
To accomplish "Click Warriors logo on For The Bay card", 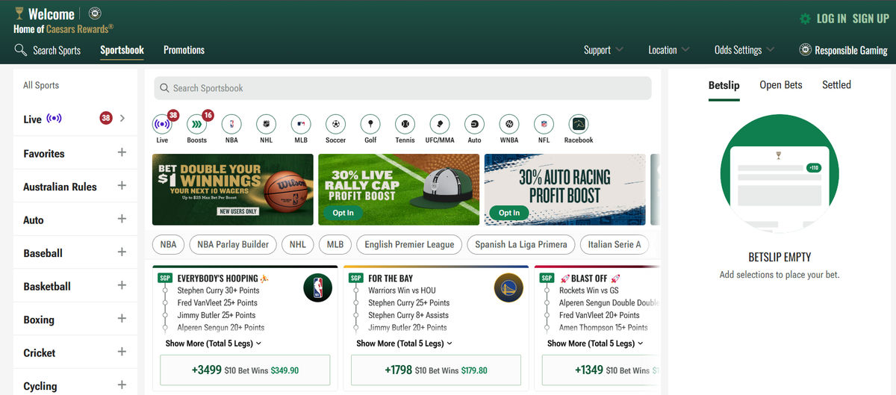I will [x=508, y=288].
